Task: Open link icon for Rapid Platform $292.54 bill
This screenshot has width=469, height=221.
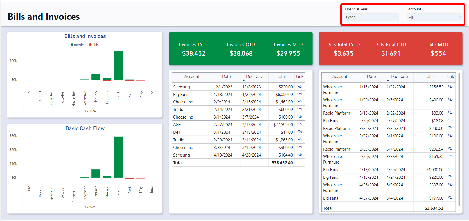Action: point(450,149)
